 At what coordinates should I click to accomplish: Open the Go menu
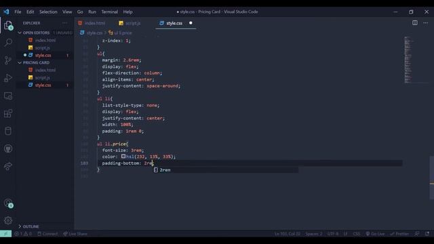80,12
